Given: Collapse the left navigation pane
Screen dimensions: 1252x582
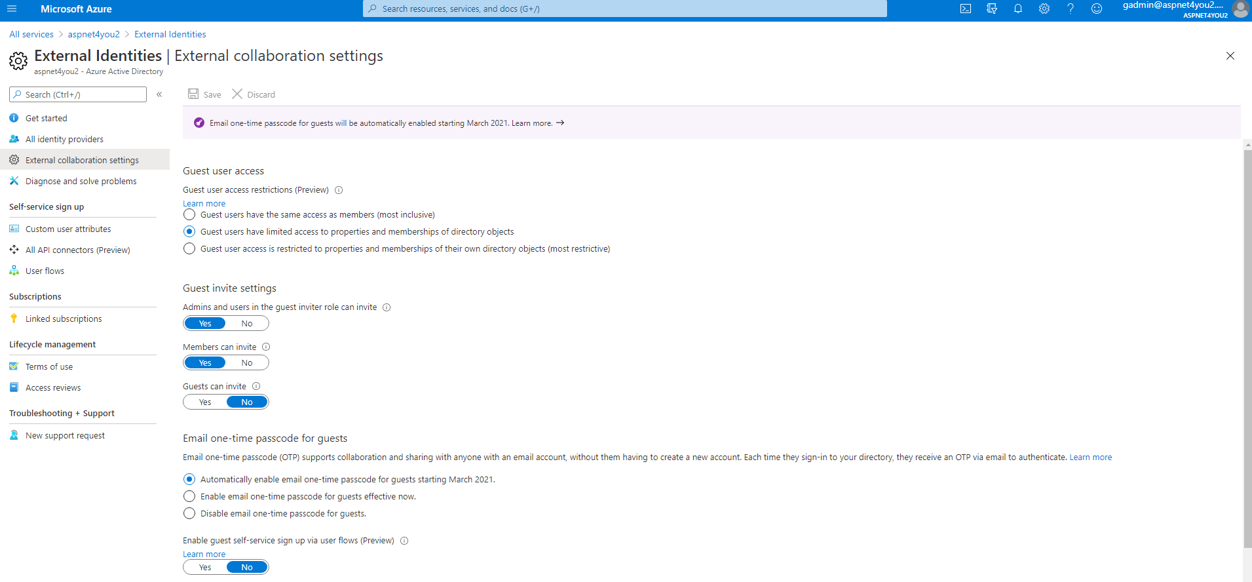Looking at the screenshot, I should click(x=159, y=94).
